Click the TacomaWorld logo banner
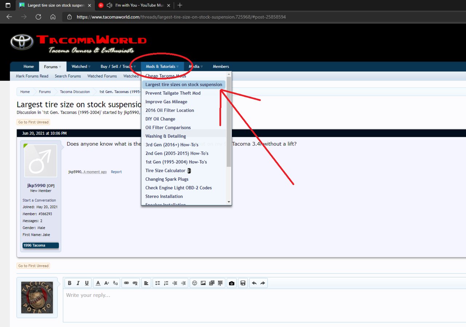This screenshot has width=466, height=327. 79,44
